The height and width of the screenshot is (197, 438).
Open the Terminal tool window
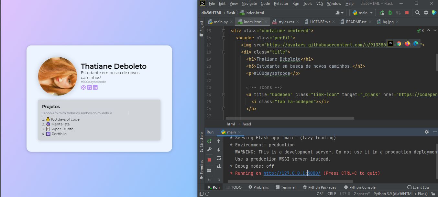pyautogui.click(x=285, y=187)
